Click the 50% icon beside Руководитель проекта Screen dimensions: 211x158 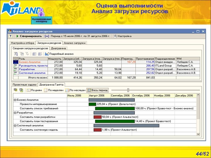point(16,66)
